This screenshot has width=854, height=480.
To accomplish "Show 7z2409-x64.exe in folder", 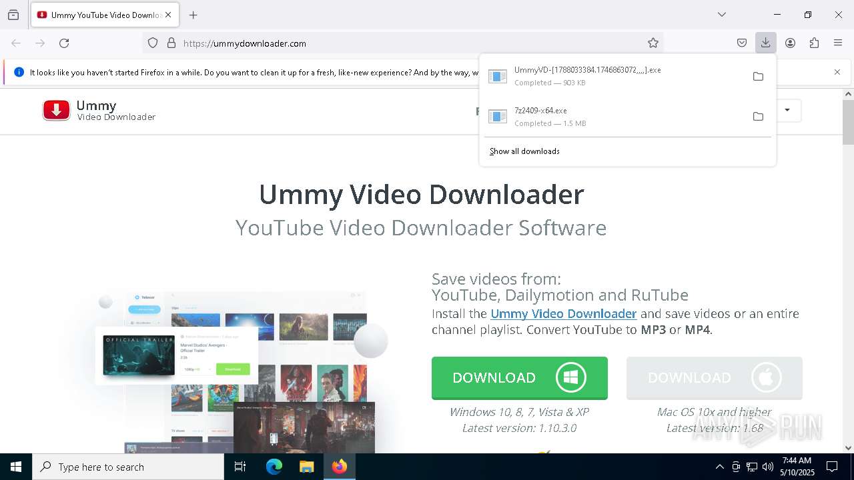I will [x=758, y=117].
